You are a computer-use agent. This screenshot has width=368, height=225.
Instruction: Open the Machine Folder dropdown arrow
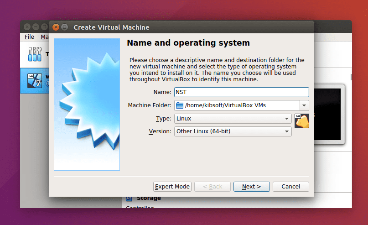tap(304, 105)
